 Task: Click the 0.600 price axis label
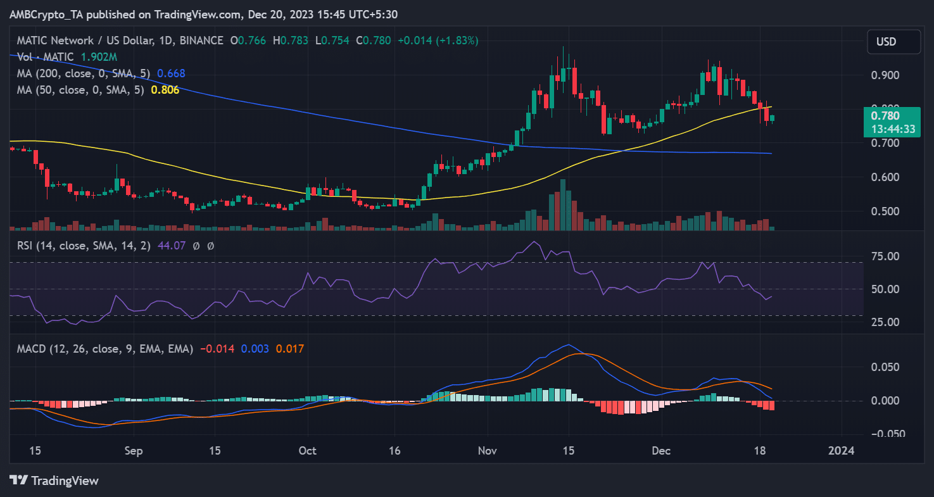(x=885, y=177)
